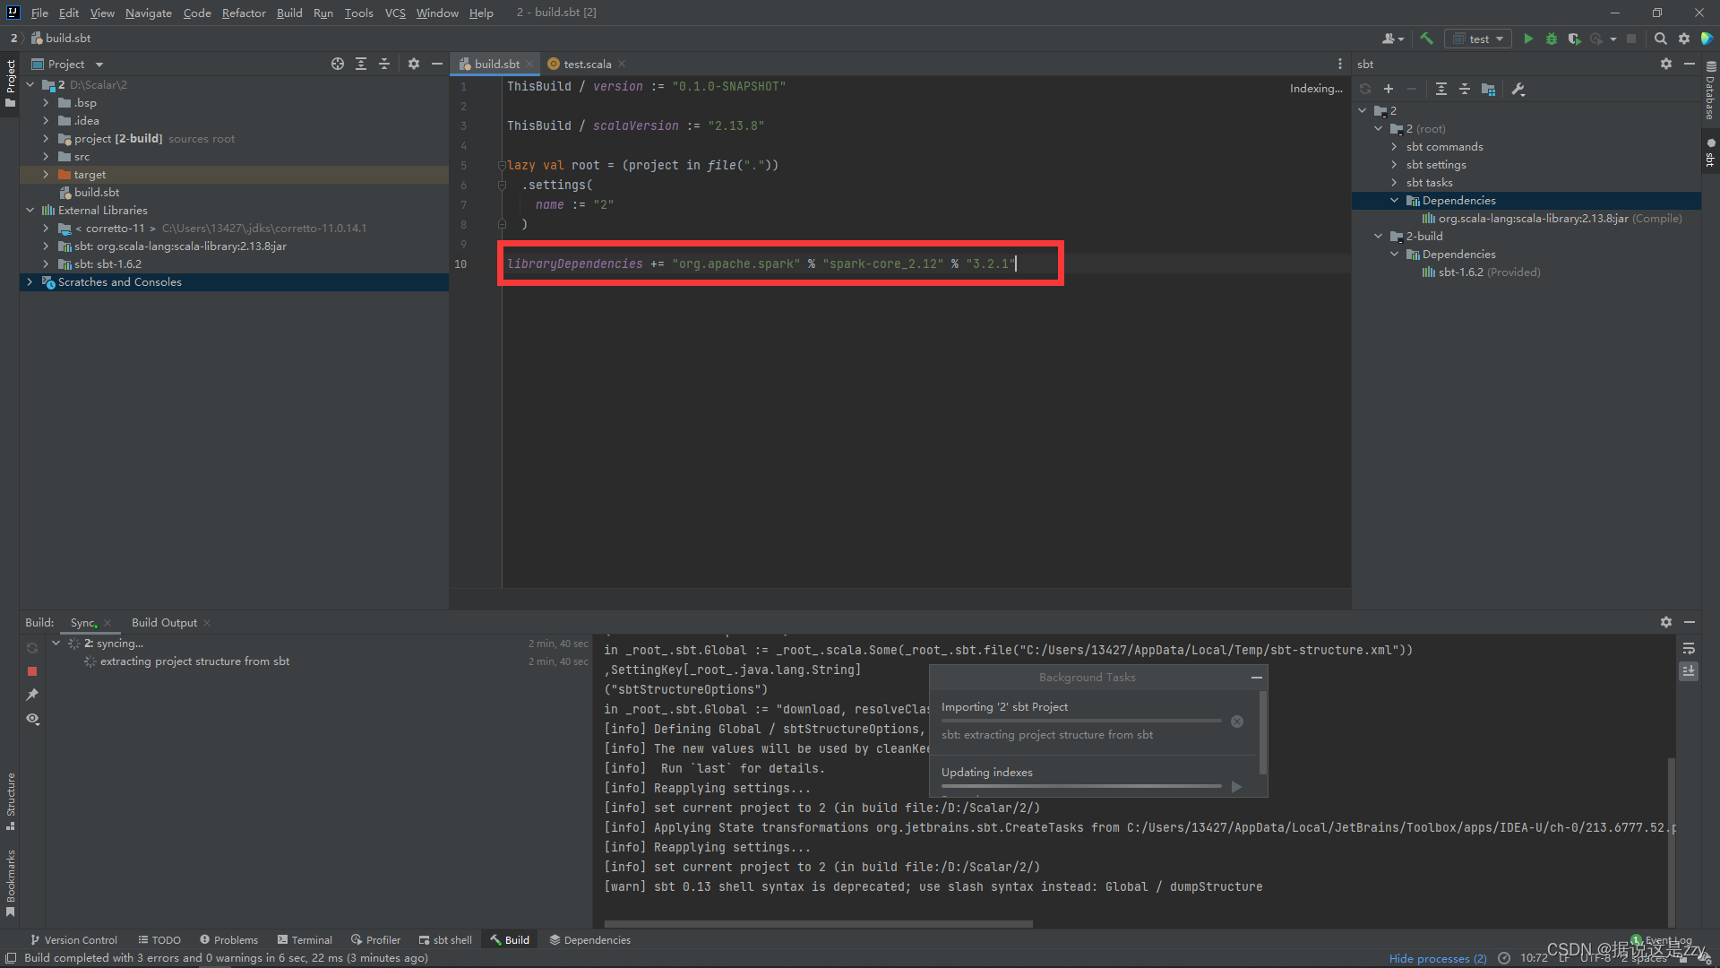Open Search Everywhere magnifier icon
1720x968 pixels.
(x=1660, y=39)
